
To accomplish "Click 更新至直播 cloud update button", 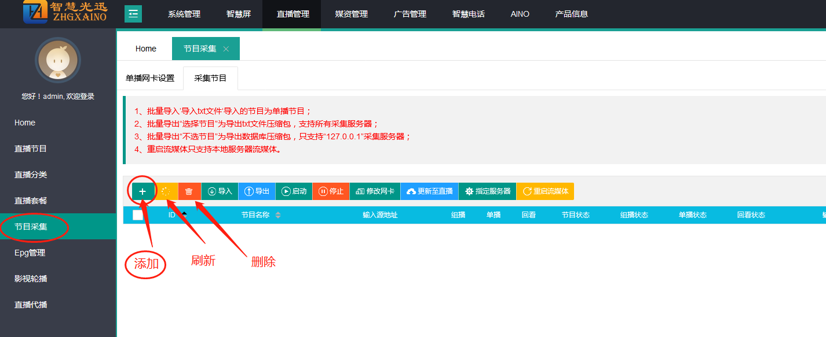I will 429,191.
